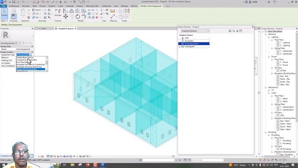Click the Rotate tool icon
The image size is (298, 168).
[x=78, y=17]
